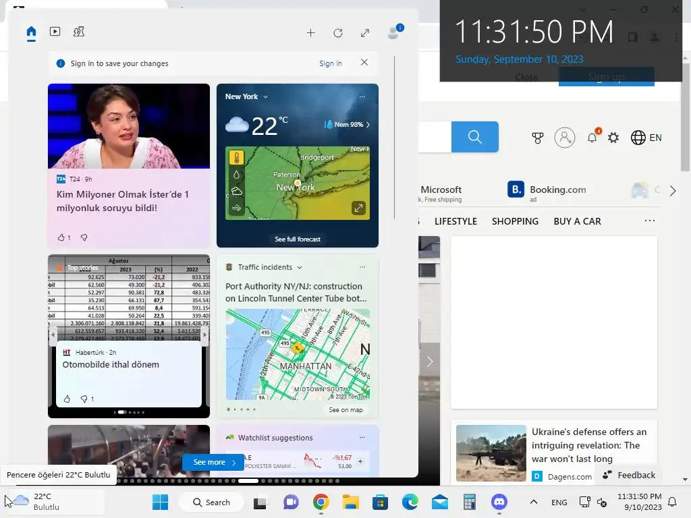Open Otomobilde ithal dönem headline
The height and width of the screenshot is (518, 691).
111,365
